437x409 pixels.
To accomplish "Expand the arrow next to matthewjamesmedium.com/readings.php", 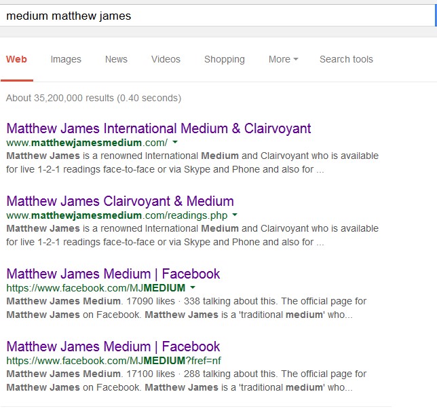I will coord(235,215).
